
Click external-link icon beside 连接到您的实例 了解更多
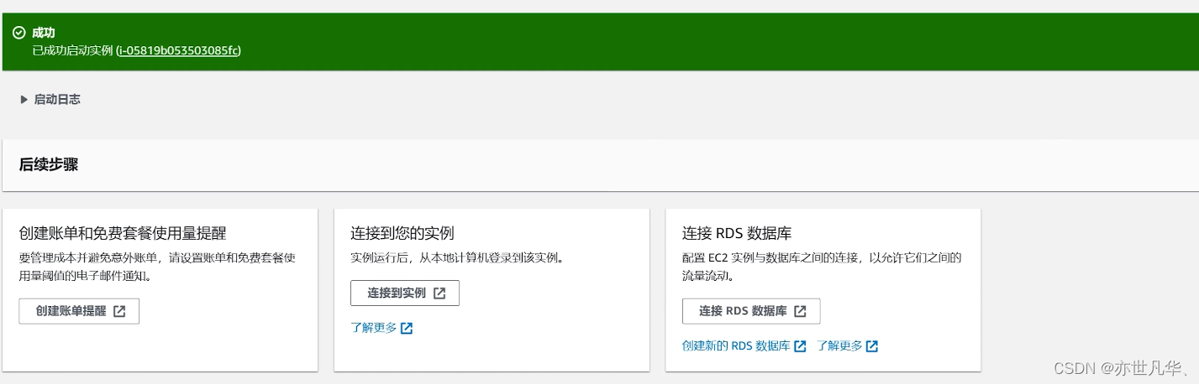click(x=407, y=328)
